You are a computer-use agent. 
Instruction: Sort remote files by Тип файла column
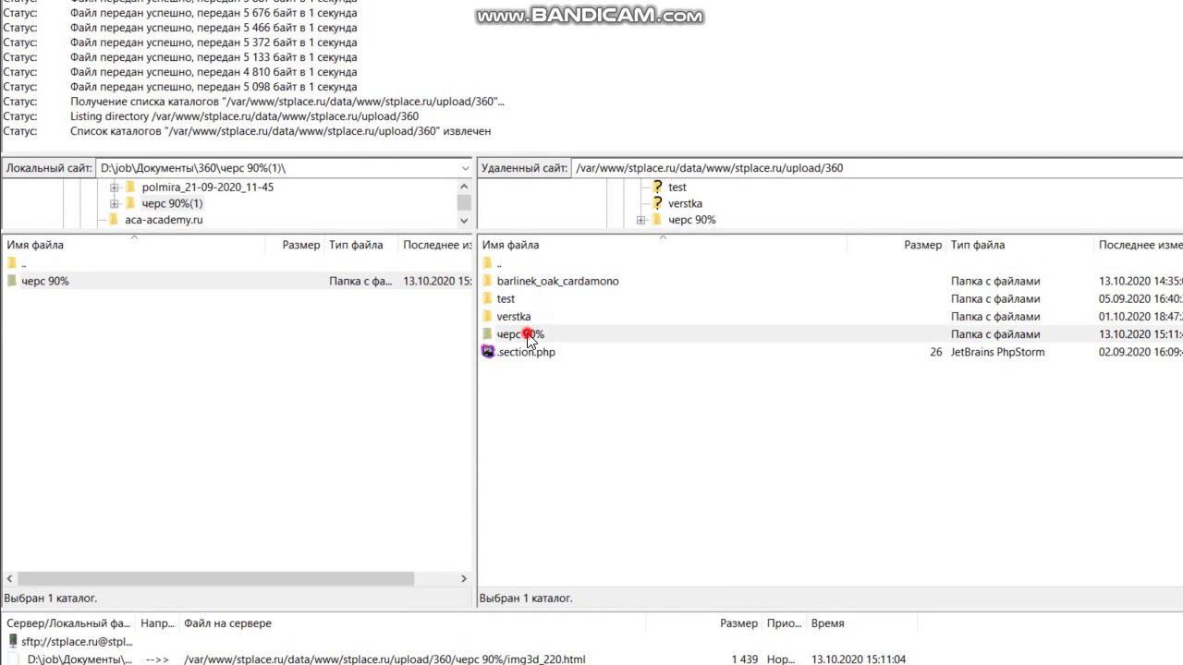point(1020,245)
